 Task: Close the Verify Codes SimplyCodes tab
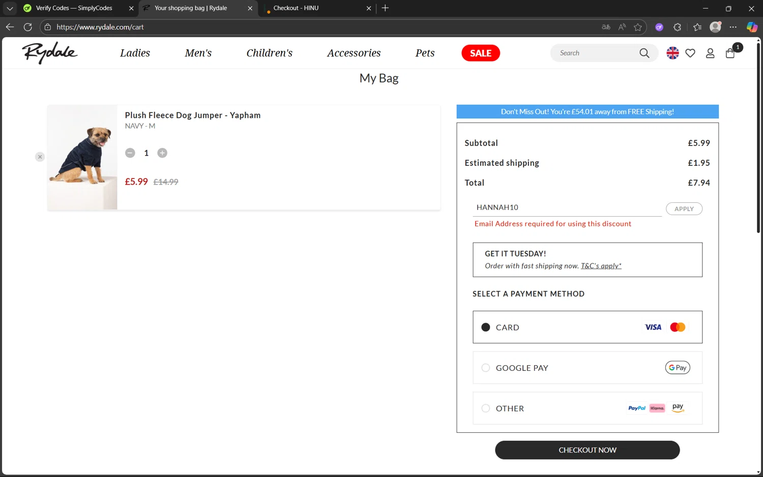(x=131, y=8)
